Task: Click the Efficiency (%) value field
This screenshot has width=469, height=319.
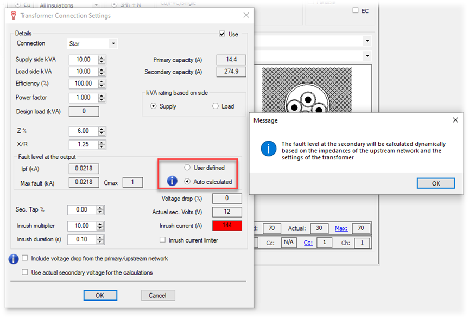Action: click(x=84, y=84)
